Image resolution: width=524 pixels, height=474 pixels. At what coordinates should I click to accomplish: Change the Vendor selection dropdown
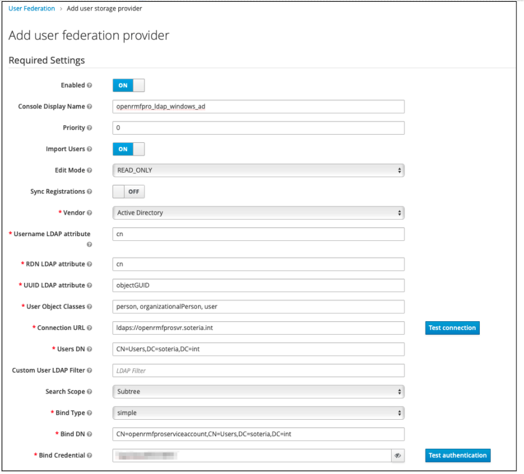tap(258, 213)
